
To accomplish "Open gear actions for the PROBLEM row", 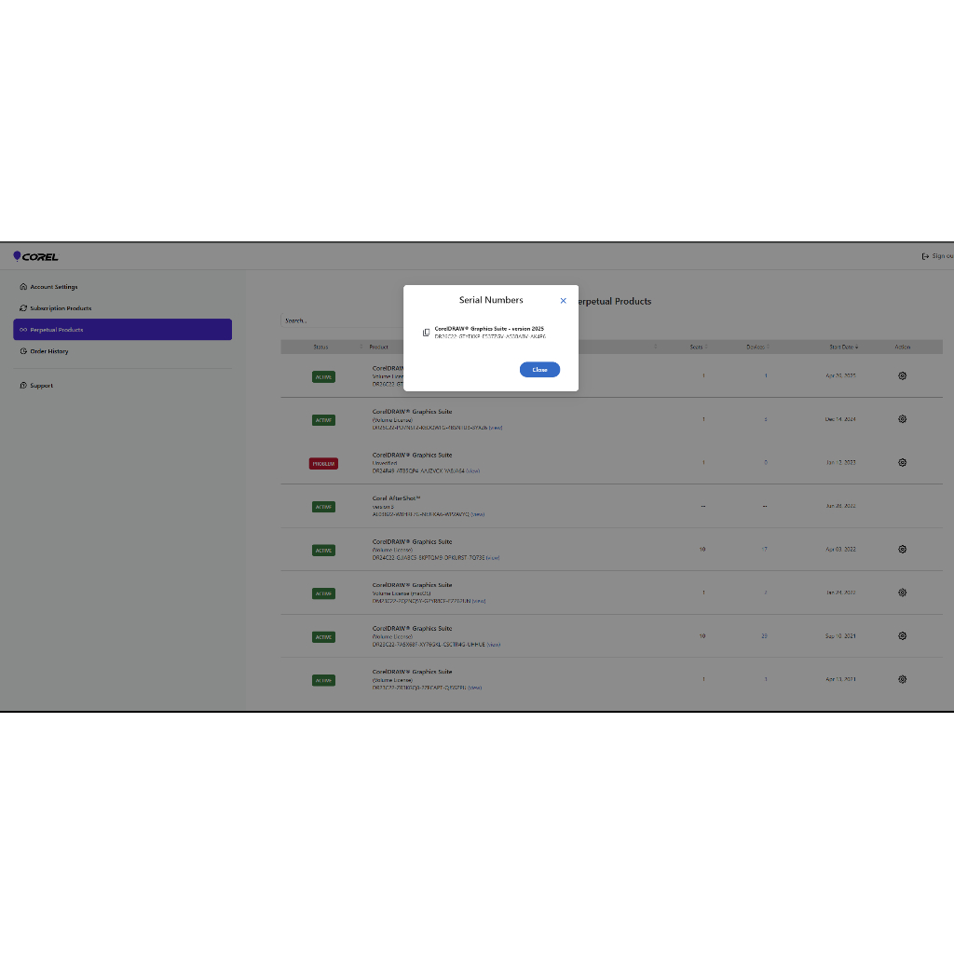I will 902,462.
